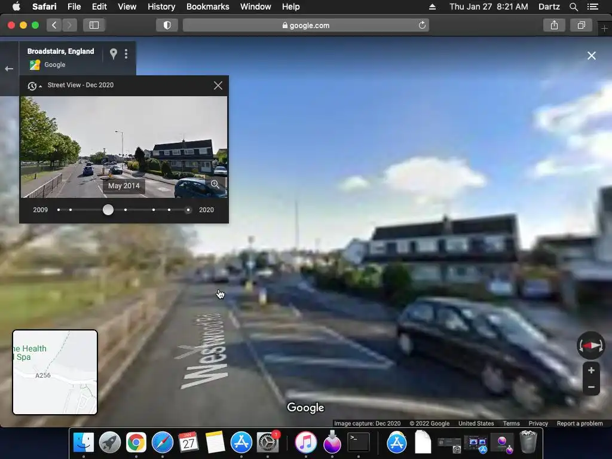
Task: Open the Safari menu
Action: [x=44, y=7]
